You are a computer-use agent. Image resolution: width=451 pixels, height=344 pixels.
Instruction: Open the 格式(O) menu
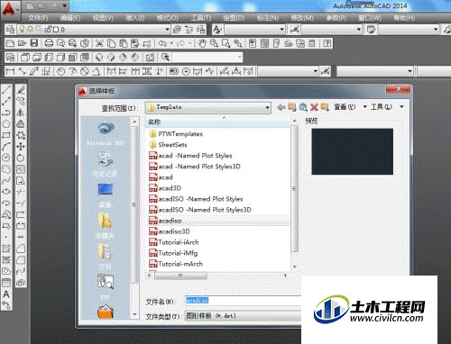click(168, 18)
